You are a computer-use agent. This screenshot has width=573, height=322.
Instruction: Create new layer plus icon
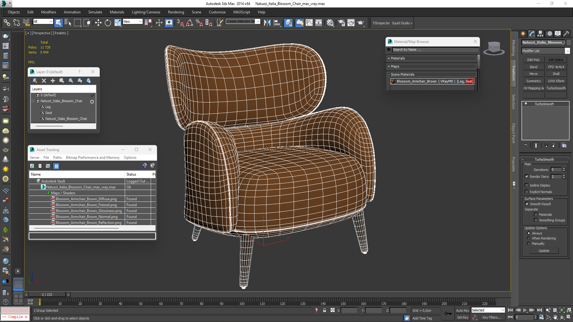pos(53,80)
